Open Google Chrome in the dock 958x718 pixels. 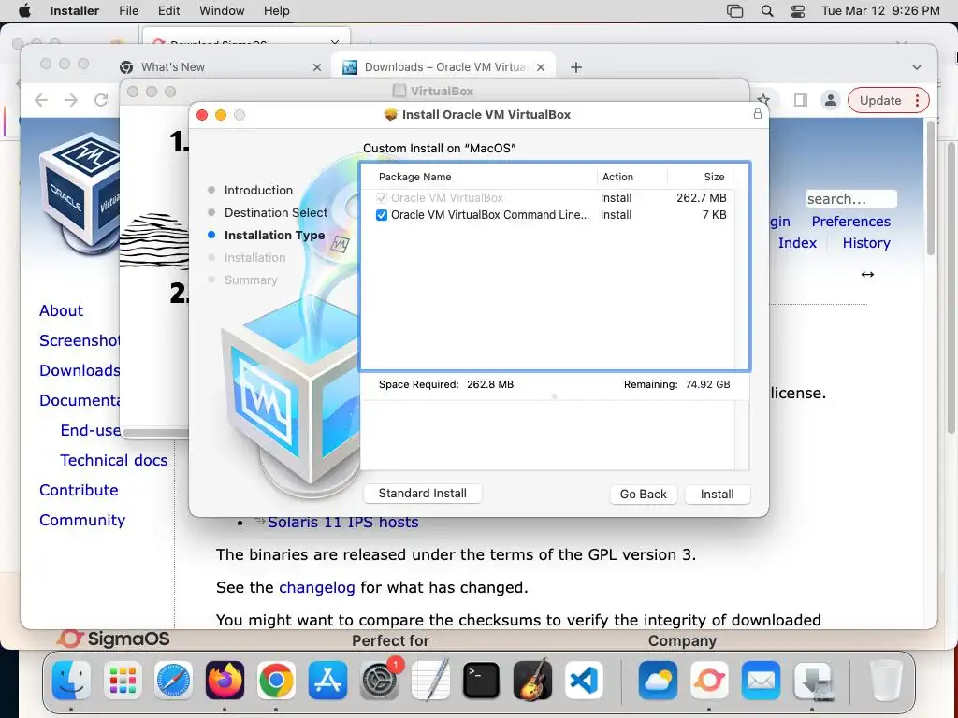coord(276,681)
